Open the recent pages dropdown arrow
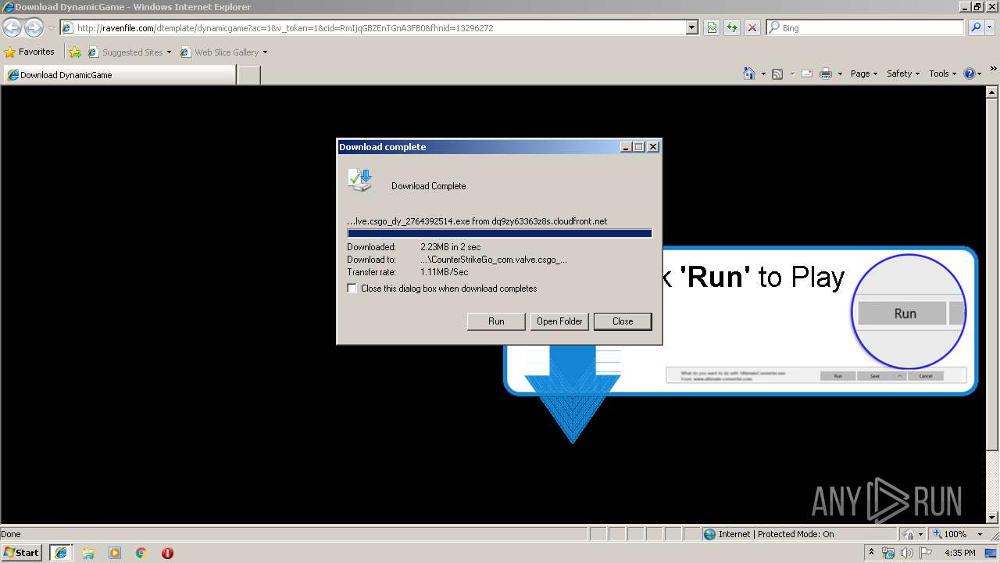Viewport: 1000px width, 563px height. [51, 27]
